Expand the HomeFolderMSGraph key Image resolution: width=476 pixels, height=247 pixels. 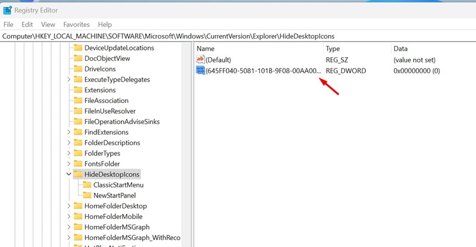click(68, 227)
